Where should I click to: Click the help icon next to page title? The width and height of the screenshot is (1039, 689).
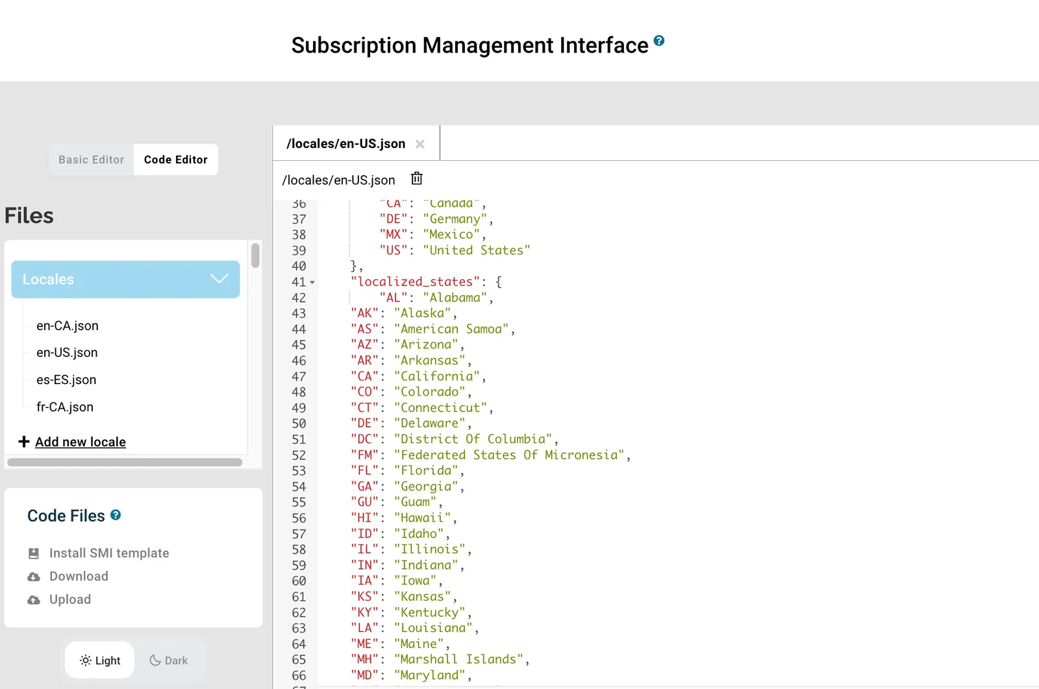658,41
